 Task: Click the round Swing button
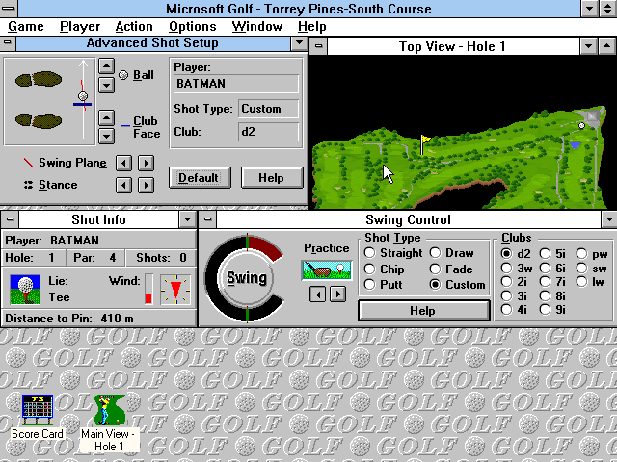(x=247, y=278)
